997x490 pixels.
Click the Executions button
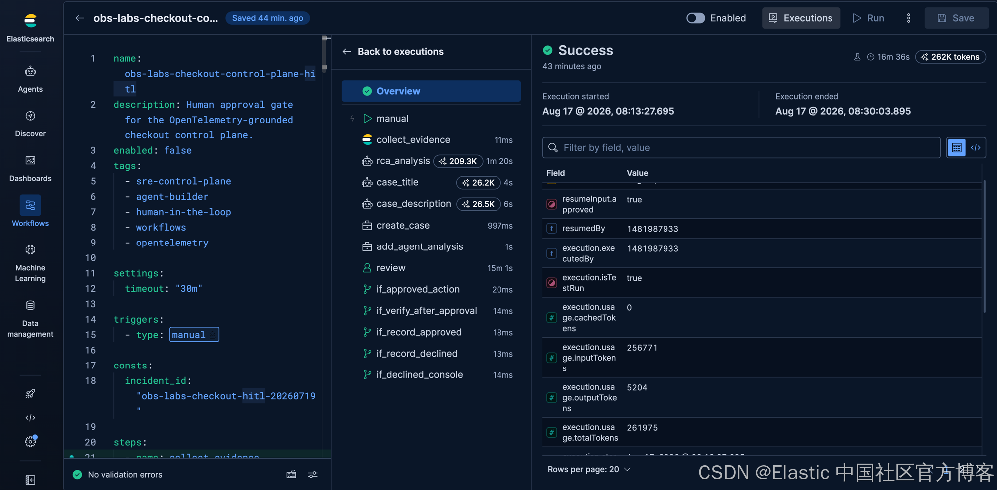tap(801, 18)
